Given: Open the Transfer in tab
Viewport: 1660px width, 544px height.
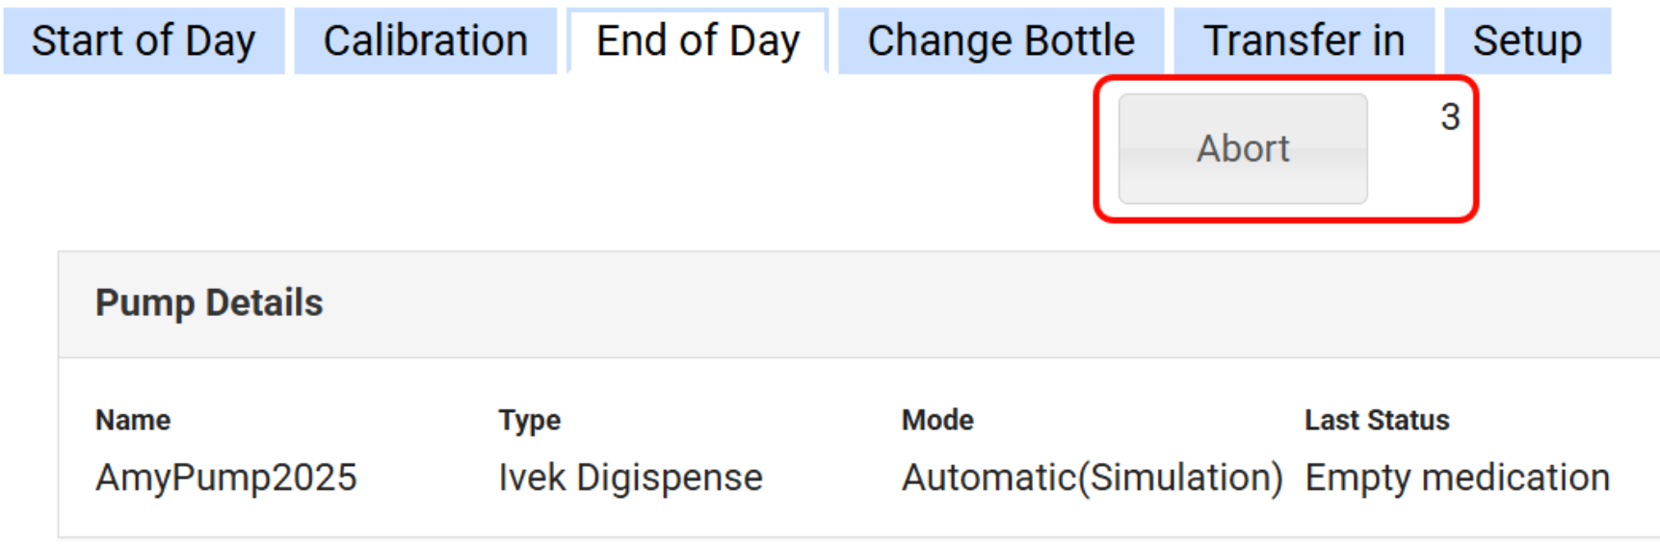Looking at the screenshot, I should (x=1304, y=41).
